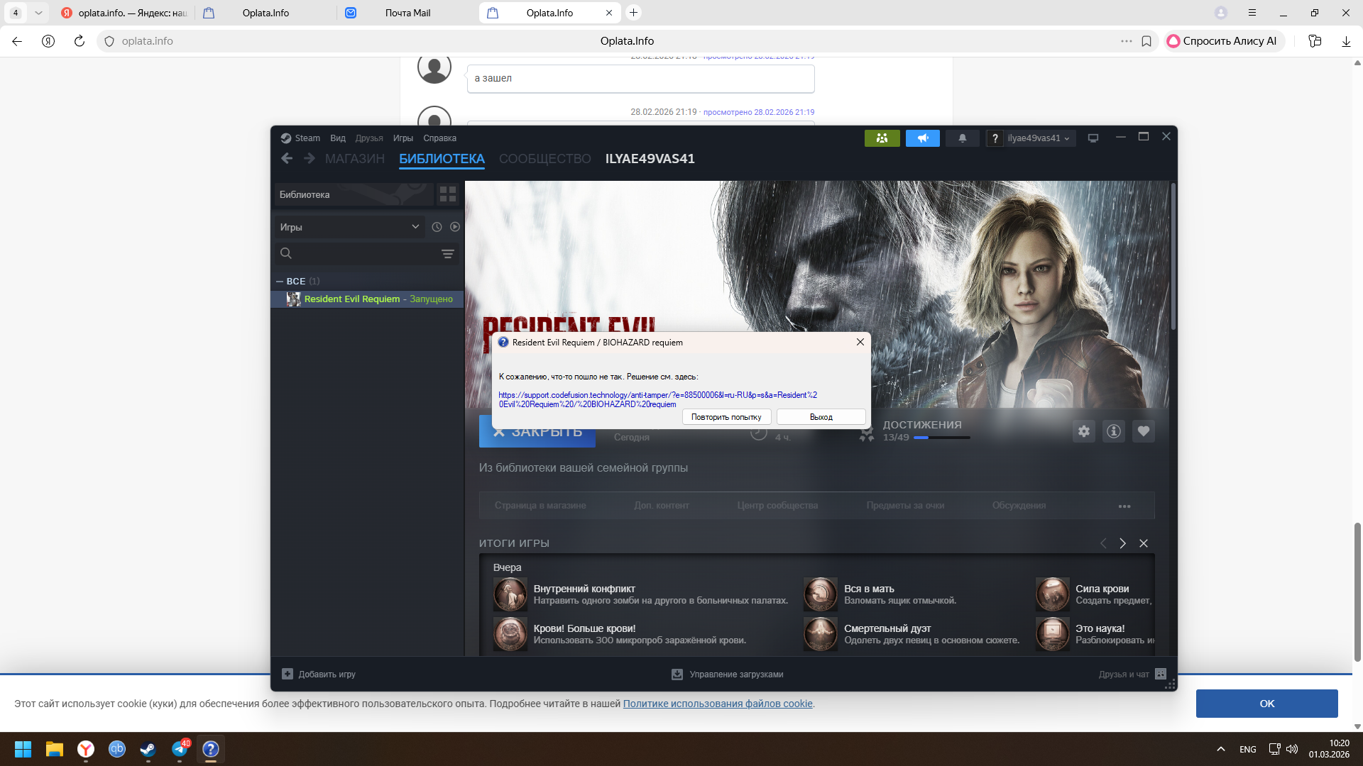The image size is (1363, 766).
Task: Open Telegram from the Windows taskbar
Action: coord(180,749)
